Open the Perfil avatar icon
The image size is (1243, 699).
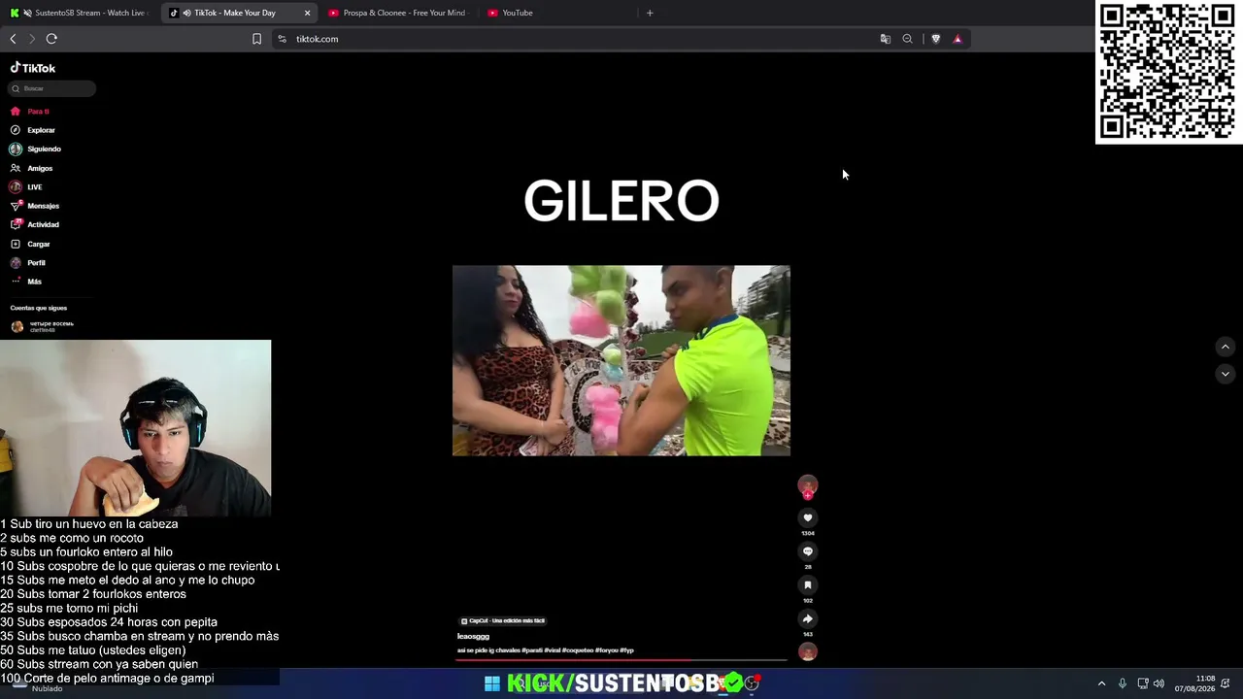tap(16, 263)
